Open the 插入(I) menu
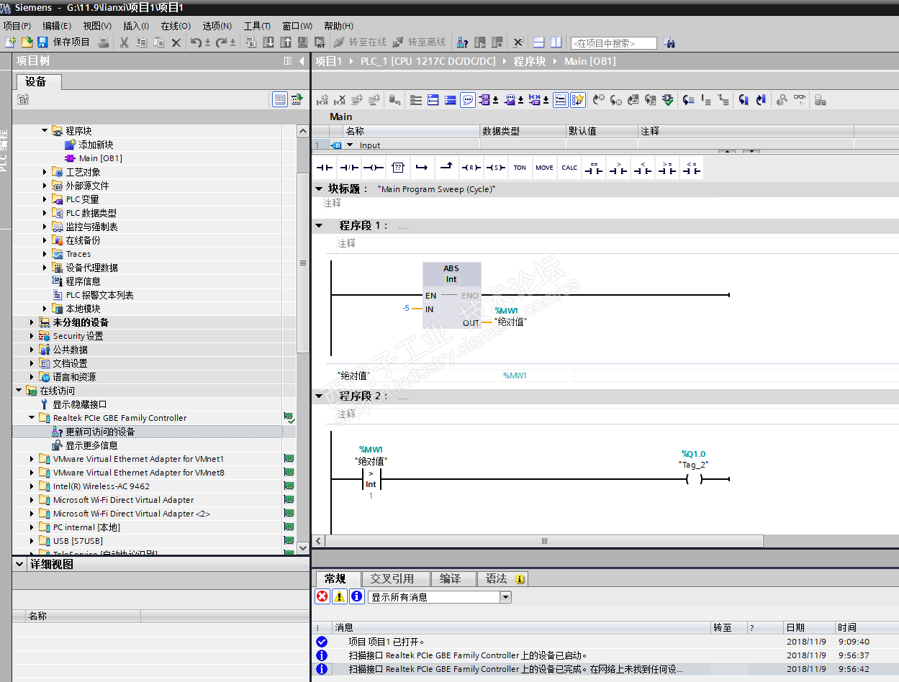The image size is (899, 682). pos(136,26)
